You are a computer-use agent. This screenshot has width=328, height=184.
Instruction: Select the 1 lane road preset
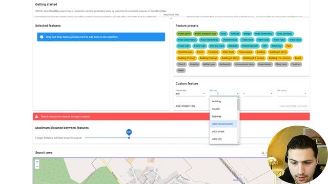pos(247,40)
